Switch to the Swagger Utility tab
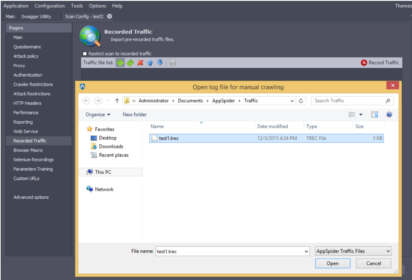 point(36,17)
